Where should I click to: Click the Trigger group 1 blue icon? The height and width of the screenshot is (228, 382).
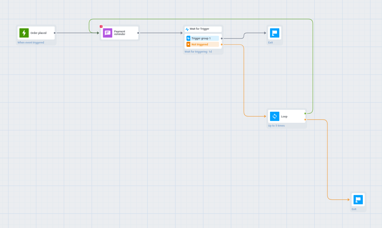tap(188, 38)
